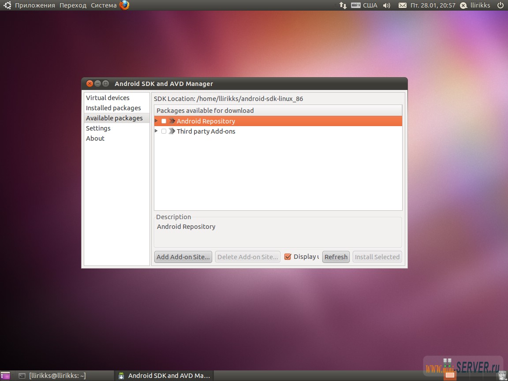
Task: Toggle the Display updates only checkbox
Action: pos(288,257)
